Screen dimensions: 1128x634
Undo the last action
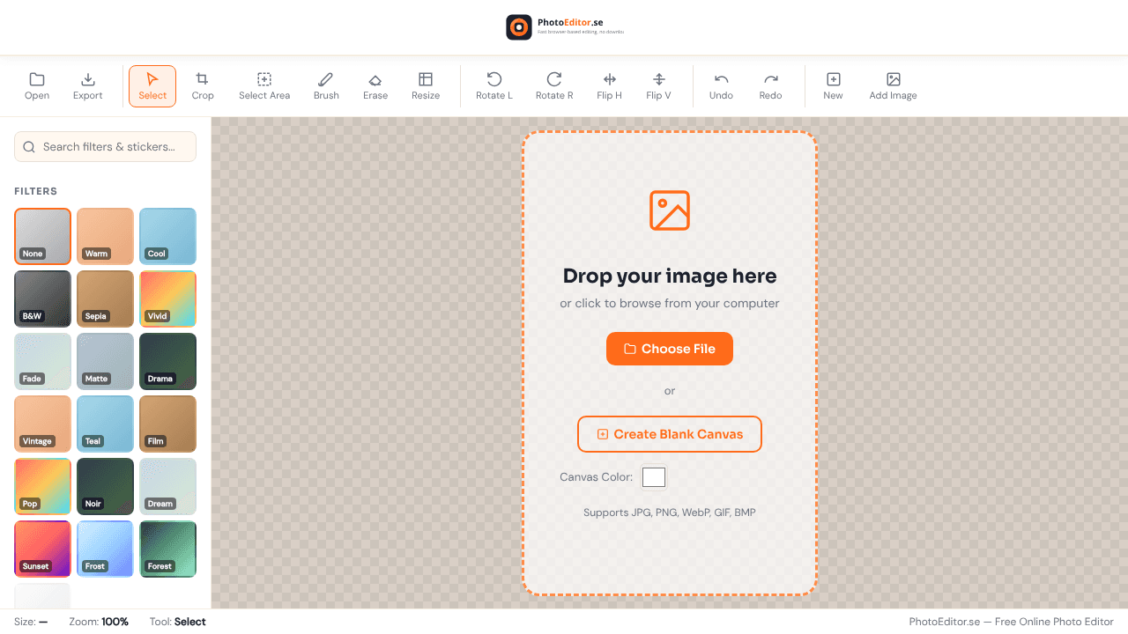coord(721,86)
